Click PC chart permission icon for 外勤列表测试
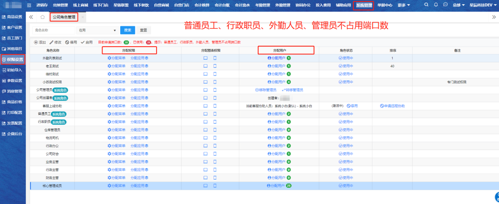This screenshot has height=204, width=499. coord(206,58)
